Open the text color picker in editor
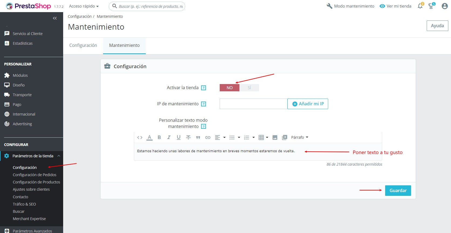Image resolution: width=451 pixels, height=233 pixels. click(149, 137)
